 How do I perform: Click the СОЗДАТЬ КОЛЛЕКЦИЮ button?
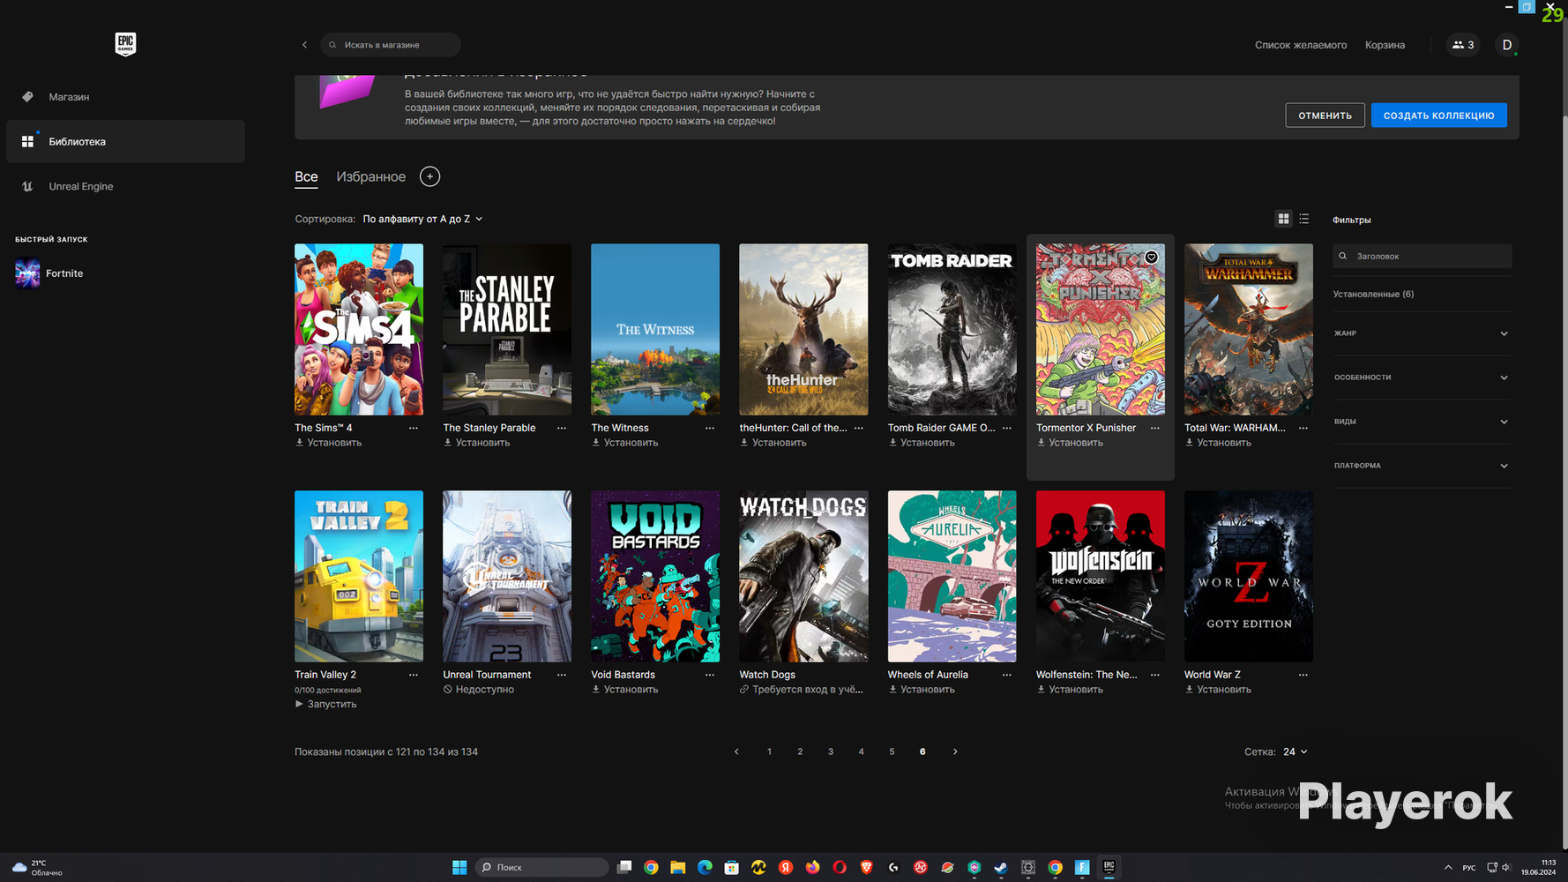coord(1438,116)
